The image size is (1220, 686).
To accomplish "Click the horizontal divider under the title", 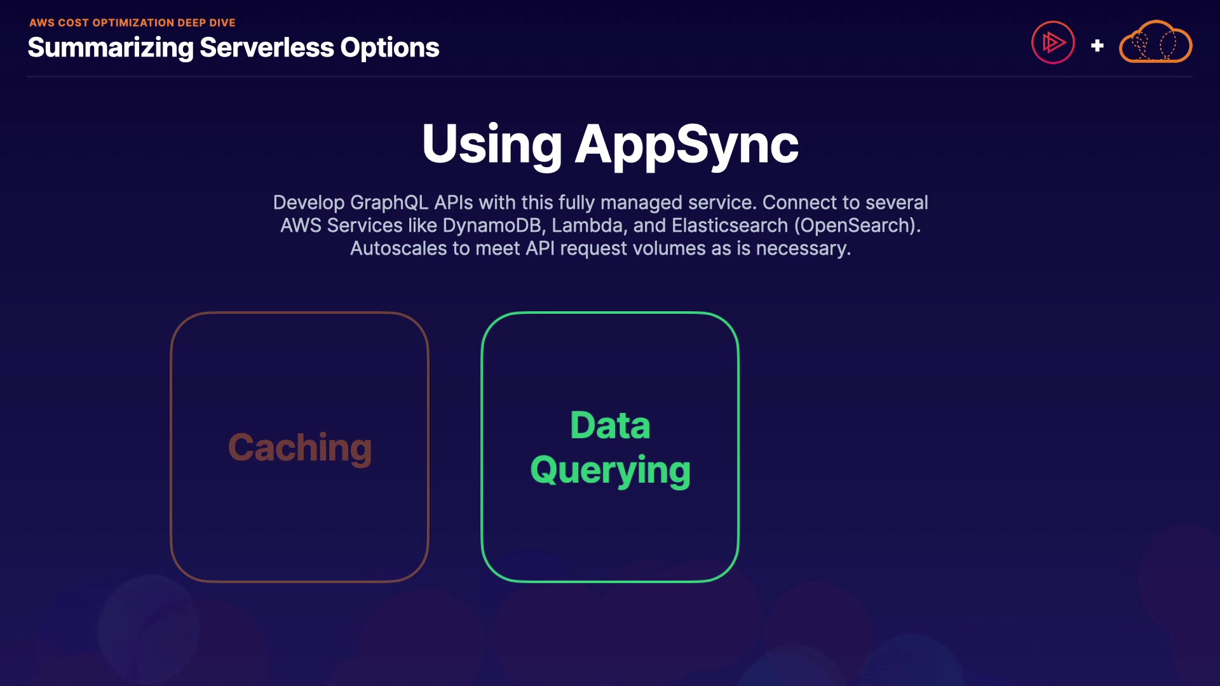I will click(x=610, y=77).
